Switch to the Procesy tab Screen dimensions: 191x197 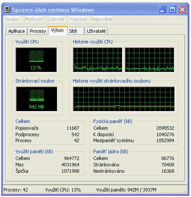coord(38,31)
